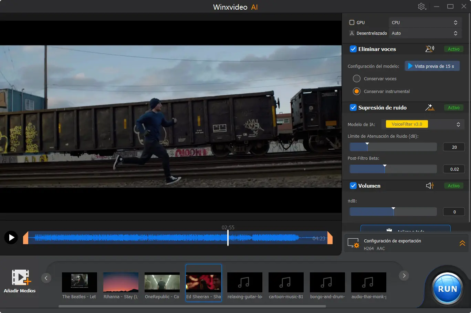This screenshot has width=471, height=313.
Task: Select the Conservar voces radio option
Action: click(357, 79)
